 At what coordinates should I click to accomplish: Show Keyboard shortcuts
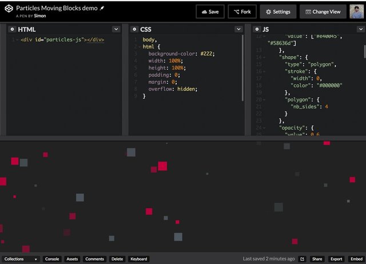138,259
